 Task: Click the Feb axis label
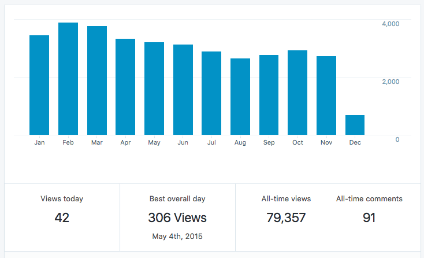[68, 142]
